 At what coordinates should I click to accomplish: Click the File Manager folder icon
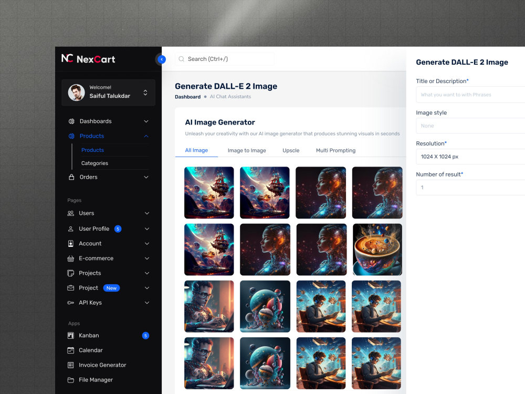pos(71,380)
